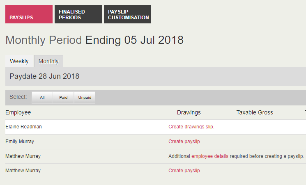Click the Employee column header
The height and width of the screenshot is (185, 306).
coord(18,112)
